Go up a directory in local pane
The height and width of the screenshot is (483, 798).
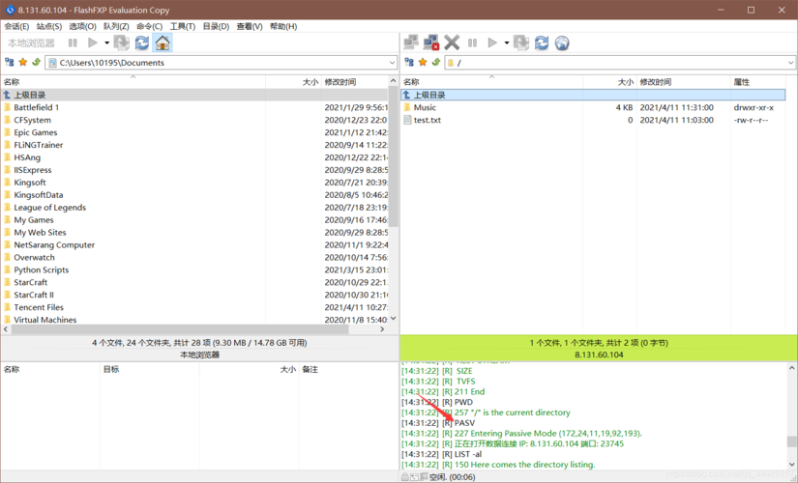coord(36,62)
